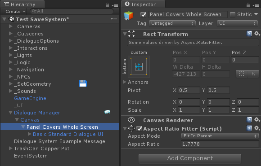Click the Rotation Z input field
Image resolution: width=261 pixels, height=166 pixels.
[x=247, y=102]
